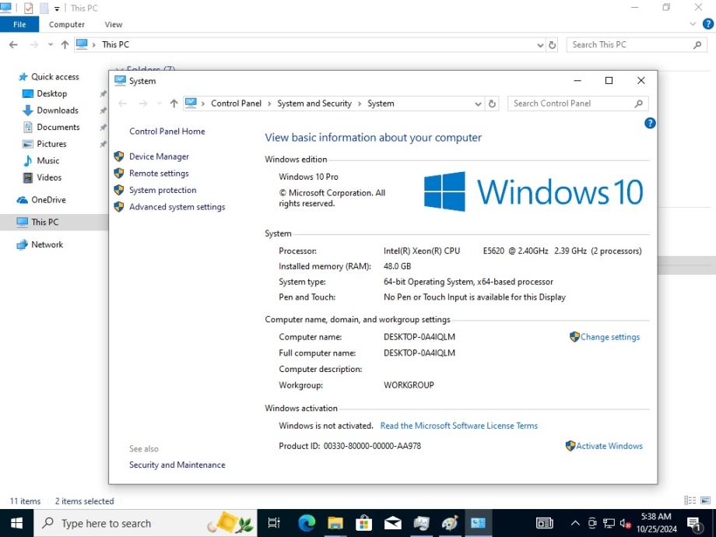Click Properties icon in Quick Access Toolbar
Screen dimensions: 716x537
click(28, 8)
